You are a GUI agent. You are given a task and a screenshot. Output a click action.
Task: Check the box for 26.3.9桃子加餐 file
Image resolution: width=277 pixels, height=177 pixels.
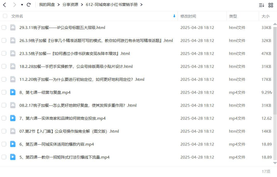(4, 40)
